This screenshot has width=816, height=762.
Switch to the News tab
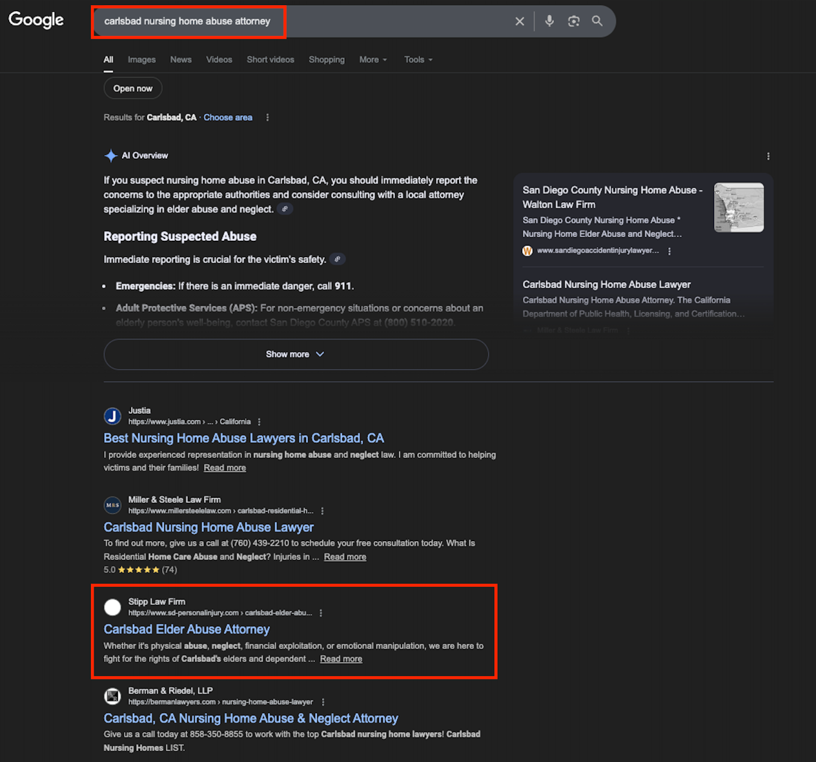click(x=181, y=60)
